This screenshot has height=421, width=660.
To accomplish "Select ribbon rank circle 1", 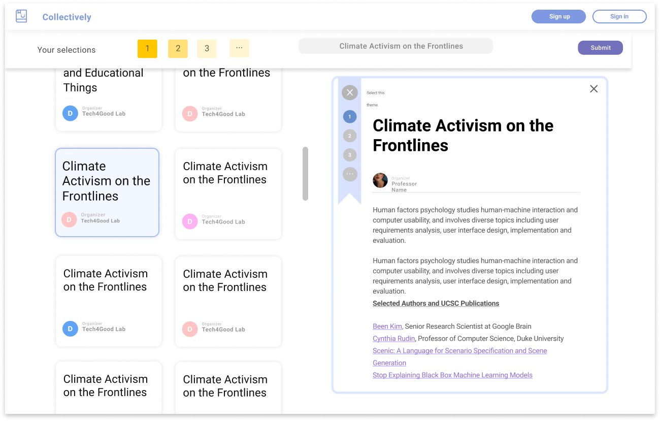I will (350, 117).
